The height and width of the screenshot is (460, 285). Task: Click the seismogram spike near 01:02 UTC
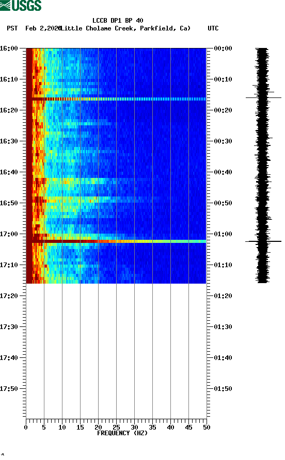coord(263,241)
